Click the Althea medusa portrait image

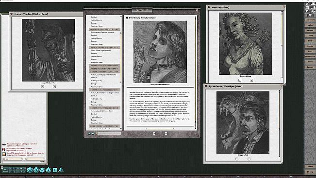tap(246, 44)
